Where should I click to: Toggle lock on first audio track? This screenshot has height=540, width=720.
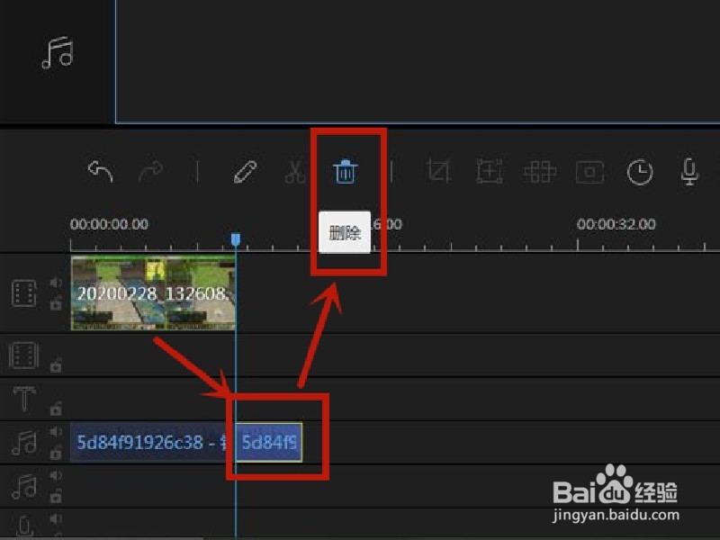point(56,453)
